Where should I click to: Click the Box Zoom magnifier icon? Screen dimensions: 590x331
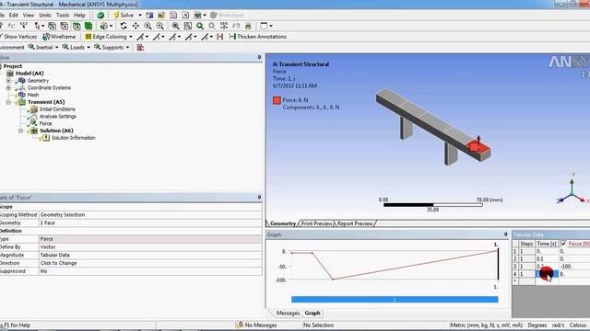pos(159,26)
